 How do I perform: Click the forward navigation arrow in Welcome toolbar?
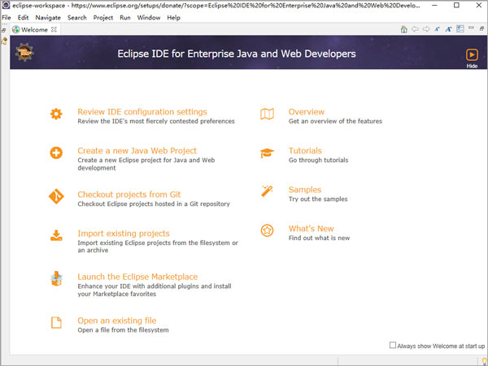(426, 29)
